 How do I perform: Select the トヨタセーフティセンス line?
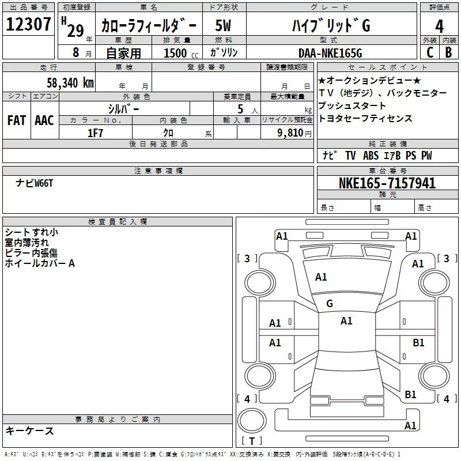(x=365, y=118)
